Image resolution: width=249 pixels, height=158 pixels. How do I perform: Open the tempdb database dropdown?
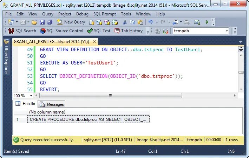227,31
